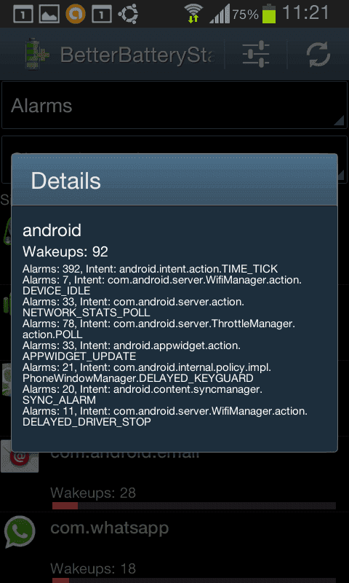349x583 pixels.
Task: Tap the picture notification icon
Action: pyautogui.click(x=49, y=15)
